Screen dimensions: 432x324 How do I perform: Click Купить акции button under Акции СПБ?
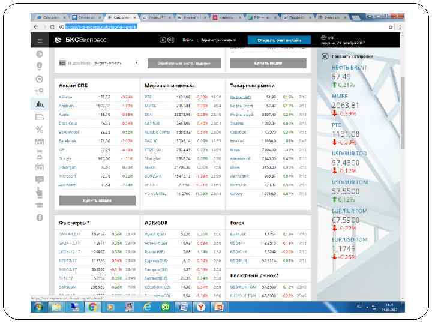point(97,200)
